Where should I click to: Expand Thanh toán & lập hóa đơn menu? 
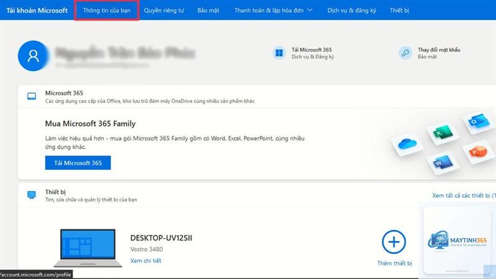coord(273,11)
